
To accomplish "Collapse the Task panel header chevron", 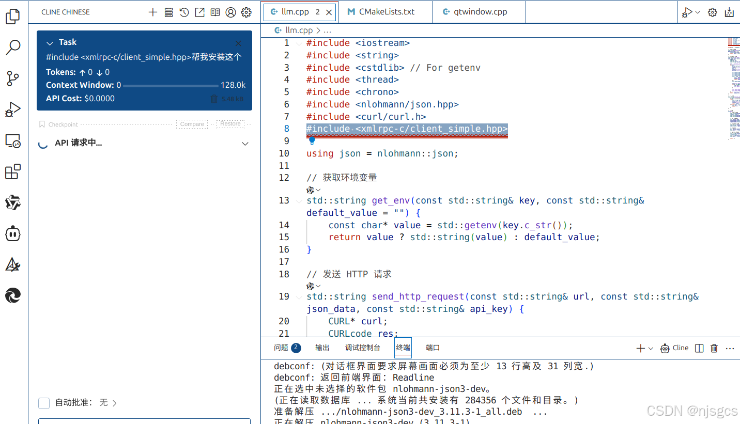I will tap(50, 42).
